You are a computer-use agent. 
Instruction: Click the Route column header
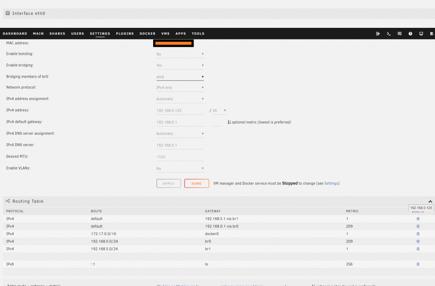point(96,211)
